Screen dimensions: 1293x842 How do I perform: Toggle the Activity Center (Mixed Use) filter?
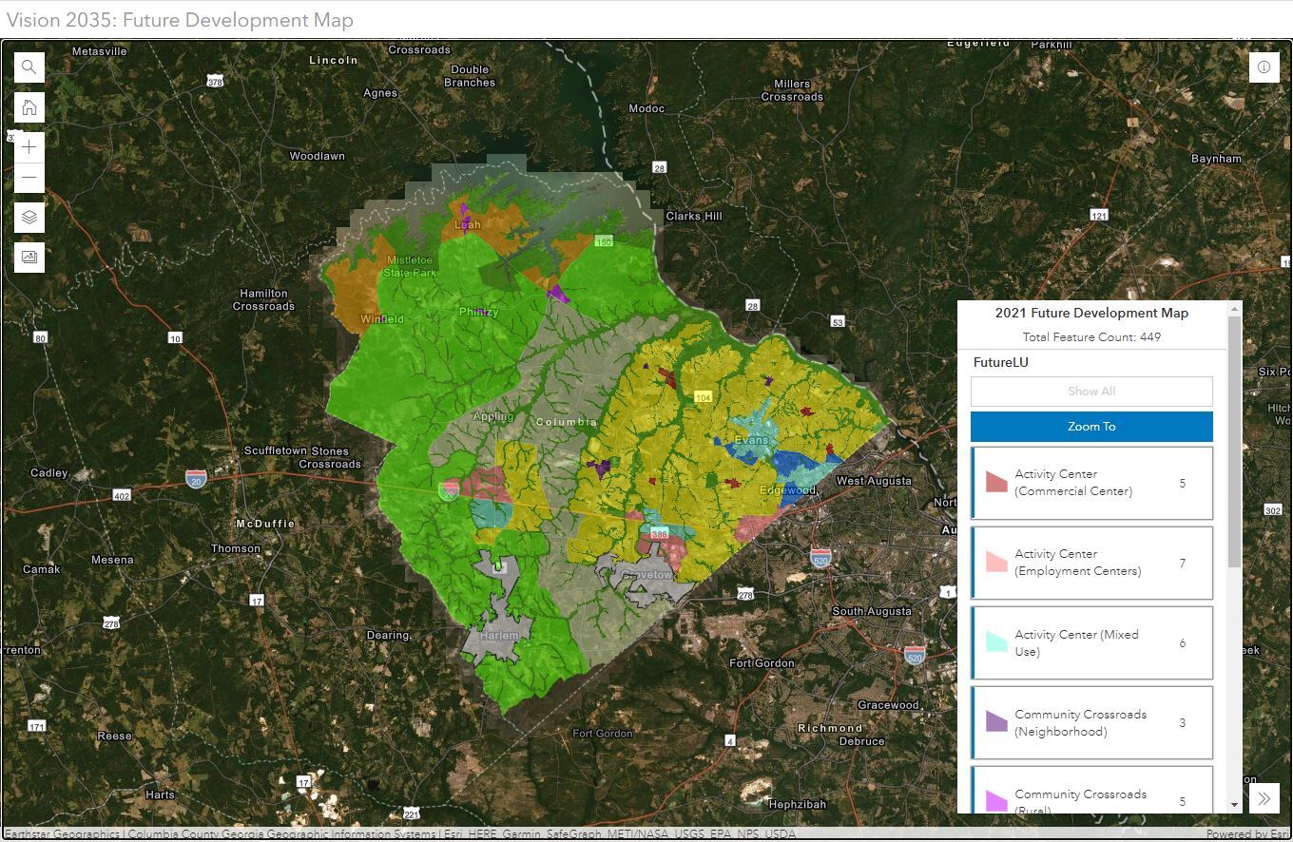coord(1091,642)
